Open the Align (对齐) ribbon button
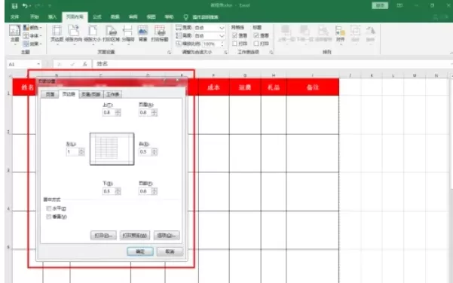This screenshot has width=453, height=283. [341, 34]
